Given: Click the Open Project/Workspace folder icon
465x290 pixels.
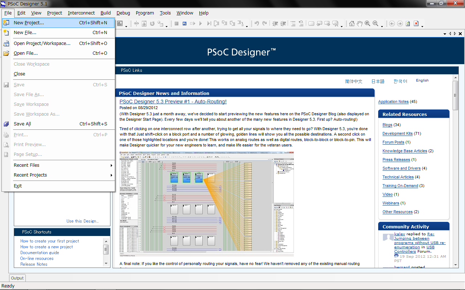Looking at the screenshot, I should tap(6, 43).
